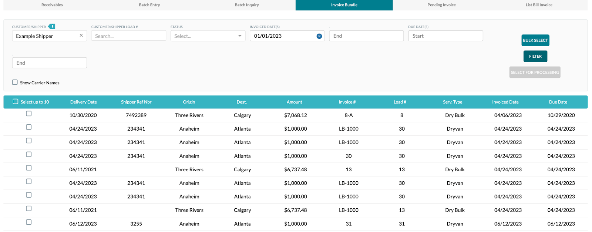
Task: Focus the Invoiced Date End field
Action: [x=366, y=36]
